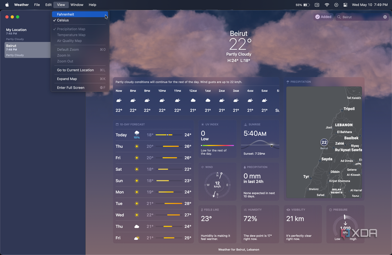392x255 pixels.
Task: Click the sun icon for Sat
Action: (x=137, y=170)
